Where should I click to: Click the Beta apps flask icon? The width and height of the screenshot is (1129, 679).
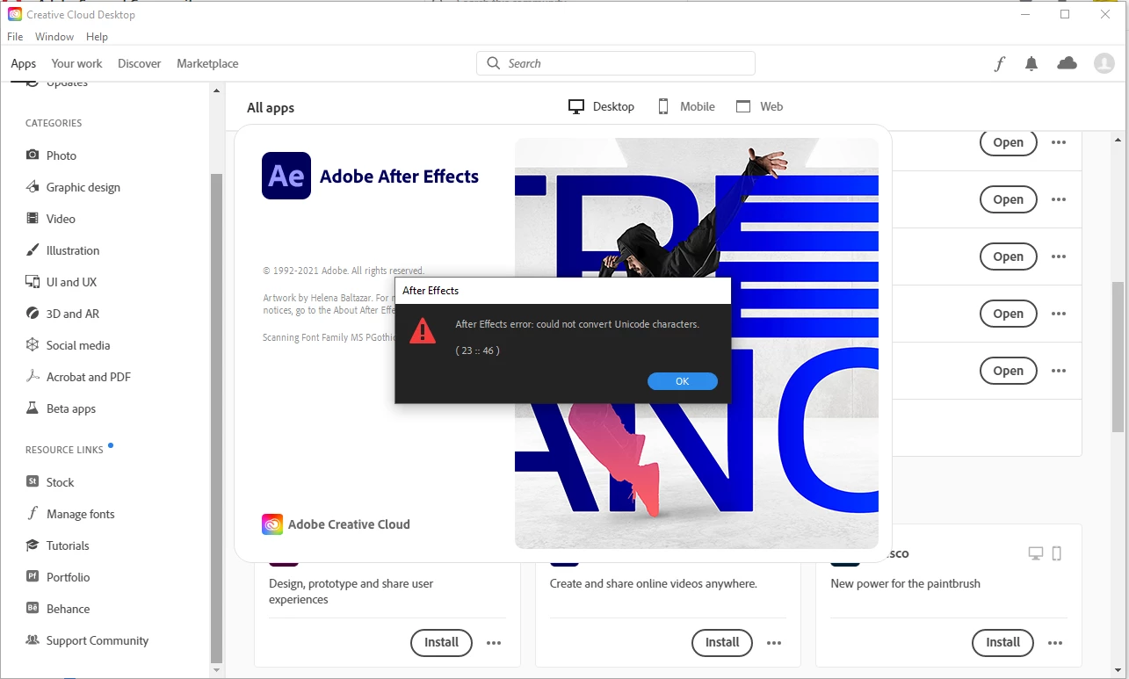pyautogui.click(x=33, y=408)
